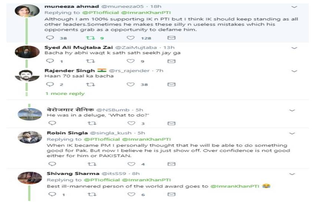Viewport: 315px width, 204px height.
Task: Open muneeza ahmad's profile picture
Action: coord(27,11)
